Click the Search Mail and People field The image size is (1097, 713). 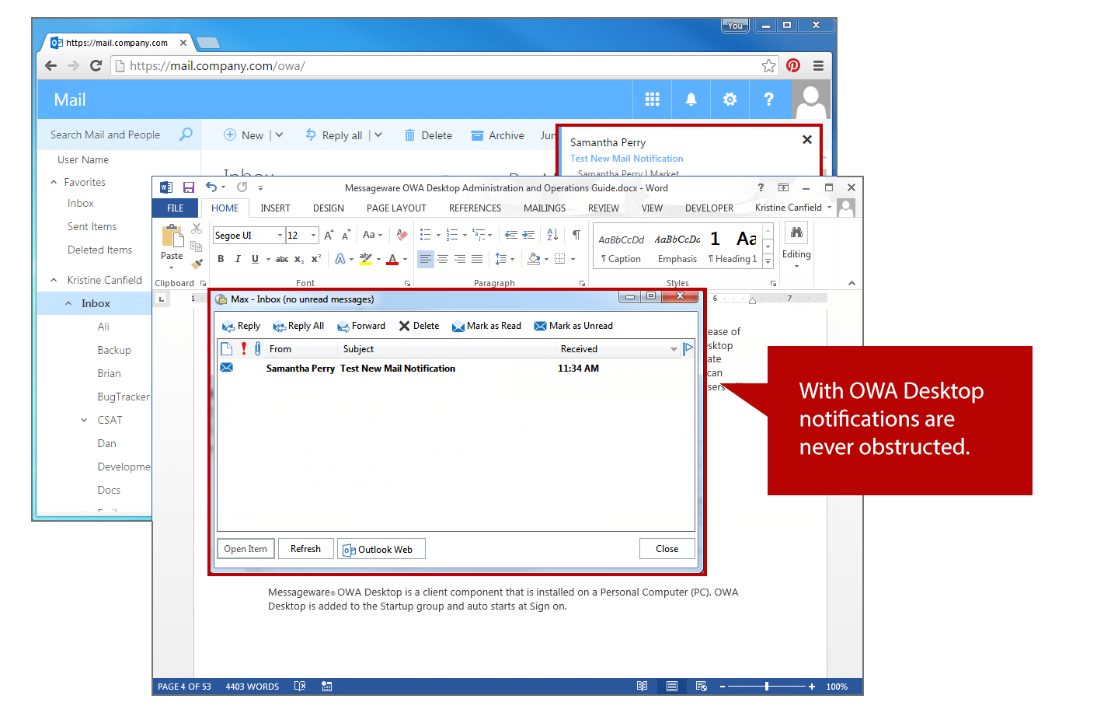[105, 134]
